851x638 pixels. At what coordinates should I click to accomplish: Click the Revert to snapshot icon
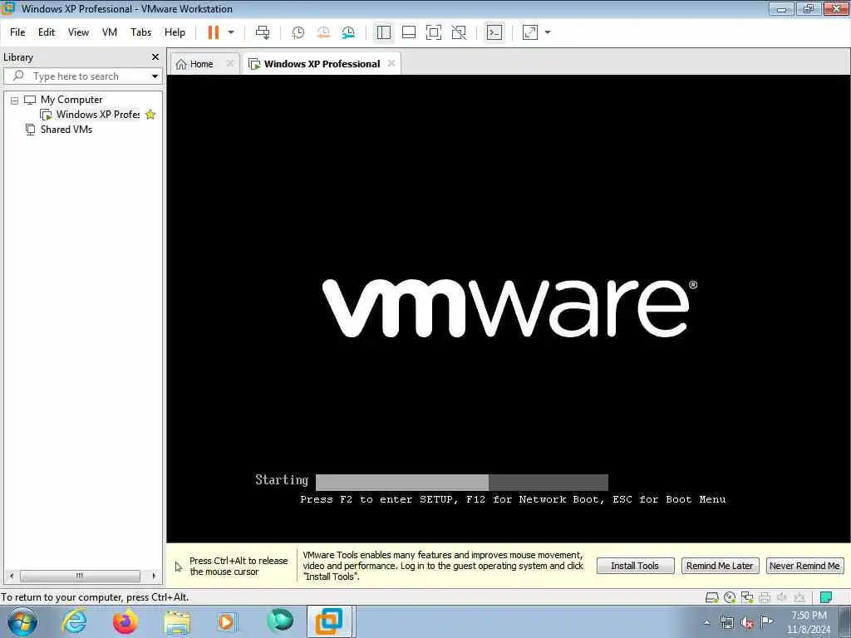323,32
